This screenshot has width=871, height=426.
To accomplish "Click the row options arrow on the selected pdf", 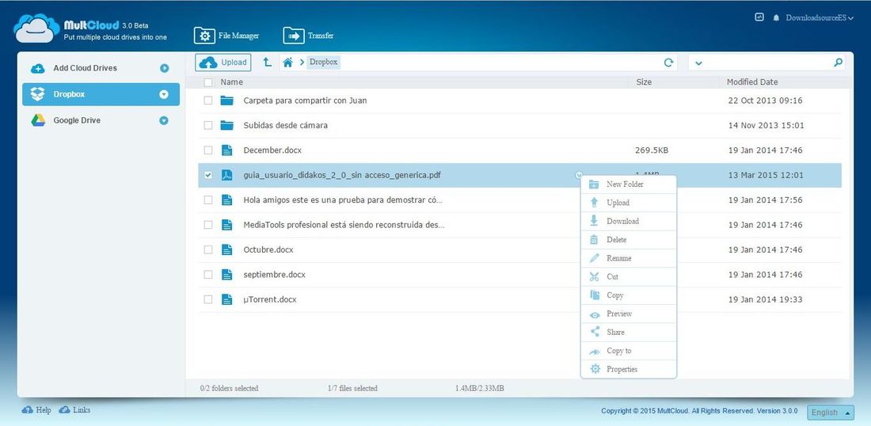I will [579, 175].
